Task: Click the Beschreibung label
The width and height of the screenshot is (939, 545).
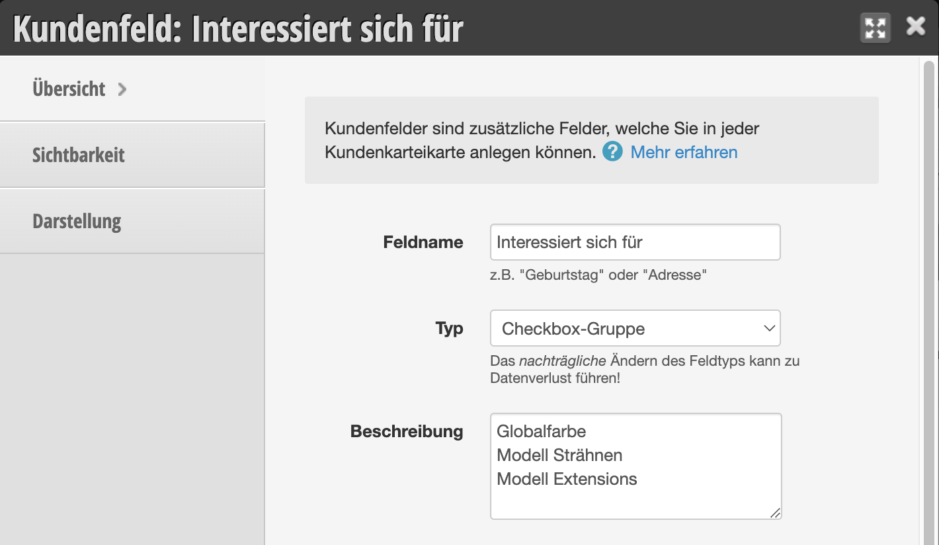Action: tap(407, 431)
